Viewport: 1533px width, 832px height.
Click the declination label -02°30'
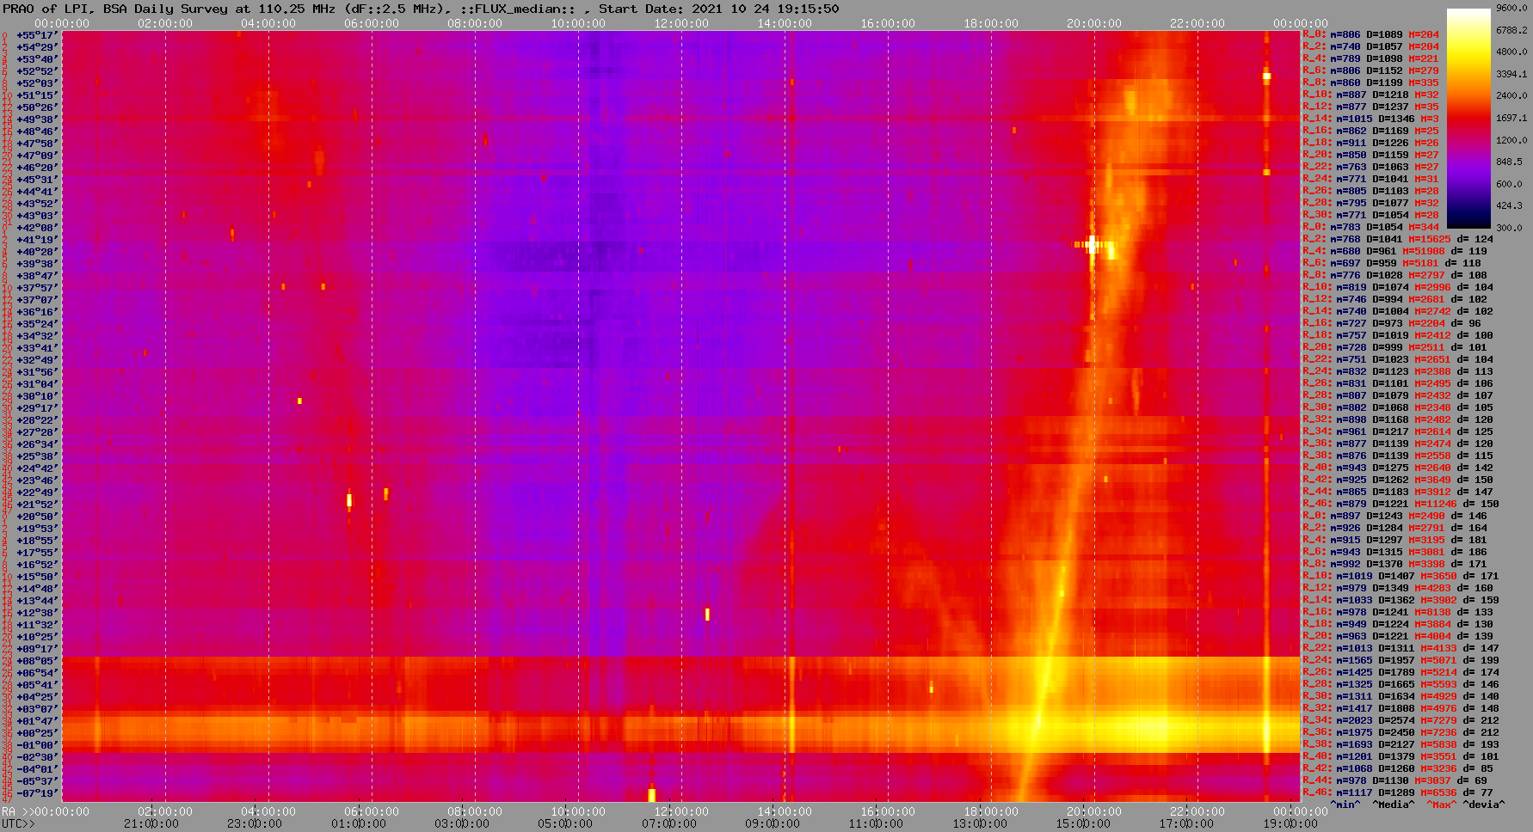tap(37, 757)
